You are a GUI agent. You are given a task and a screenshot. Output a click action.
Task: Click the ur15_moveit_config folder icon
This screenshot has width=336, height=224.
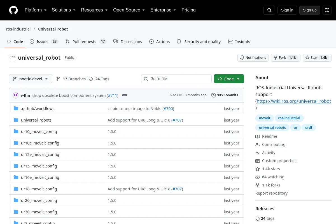16,166
